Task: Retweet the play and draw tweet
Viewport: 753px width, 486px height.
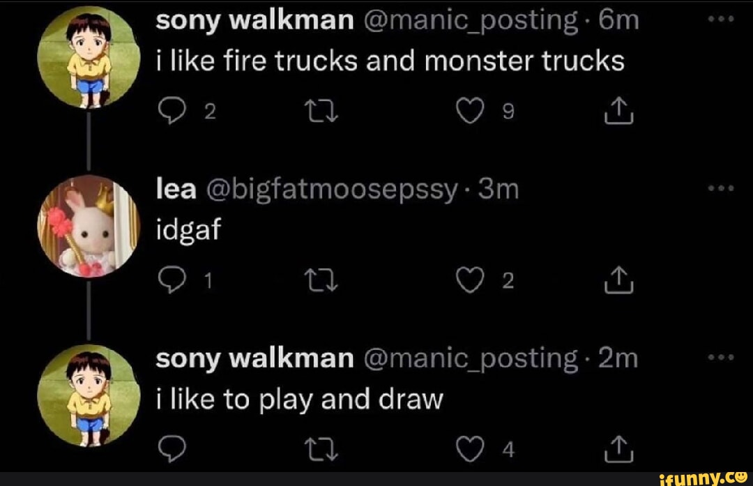Action: coord(321,449)
